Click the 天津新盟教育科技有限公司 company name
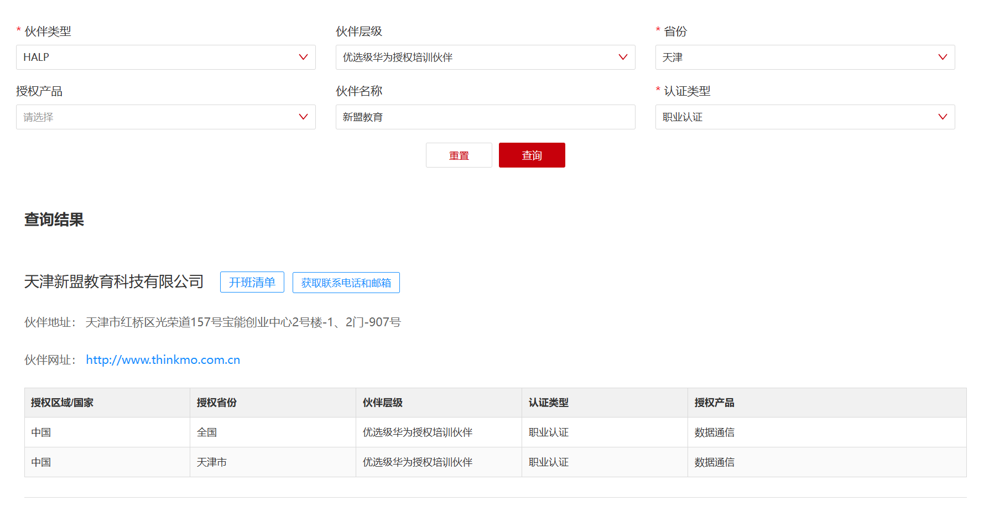 tap(114, 281)
